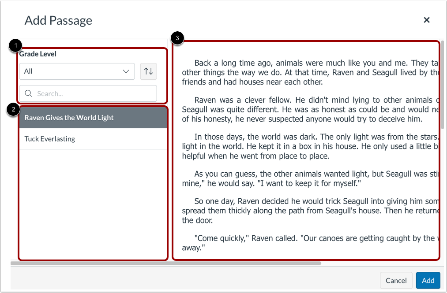Click the horizontal scrollbar under the preview
The width and height of the screenshot is (447, 293).
tap(166, 263)
